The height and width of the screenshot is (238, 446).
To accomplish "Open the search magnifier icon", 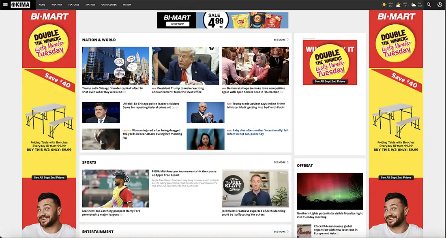I will [429, 4].
